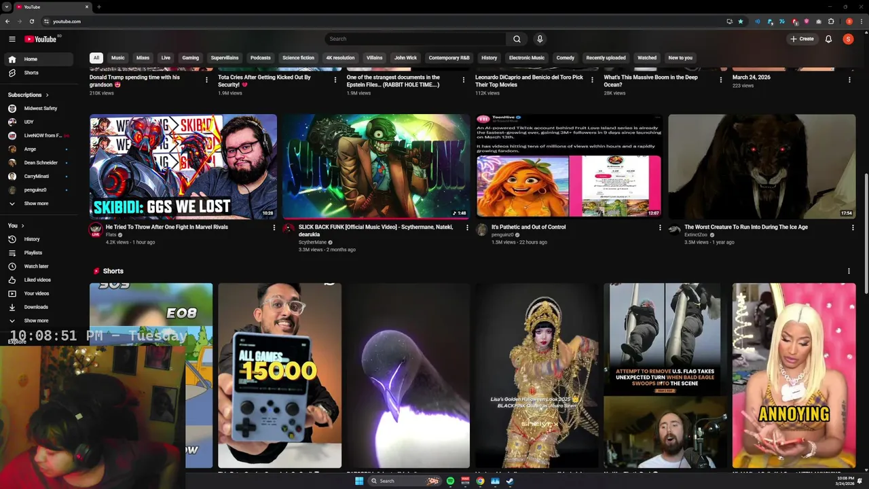Viewport: 869px width, 489px height.
Task: Click the Windows taskbar search box
Action: pos(404,481)
